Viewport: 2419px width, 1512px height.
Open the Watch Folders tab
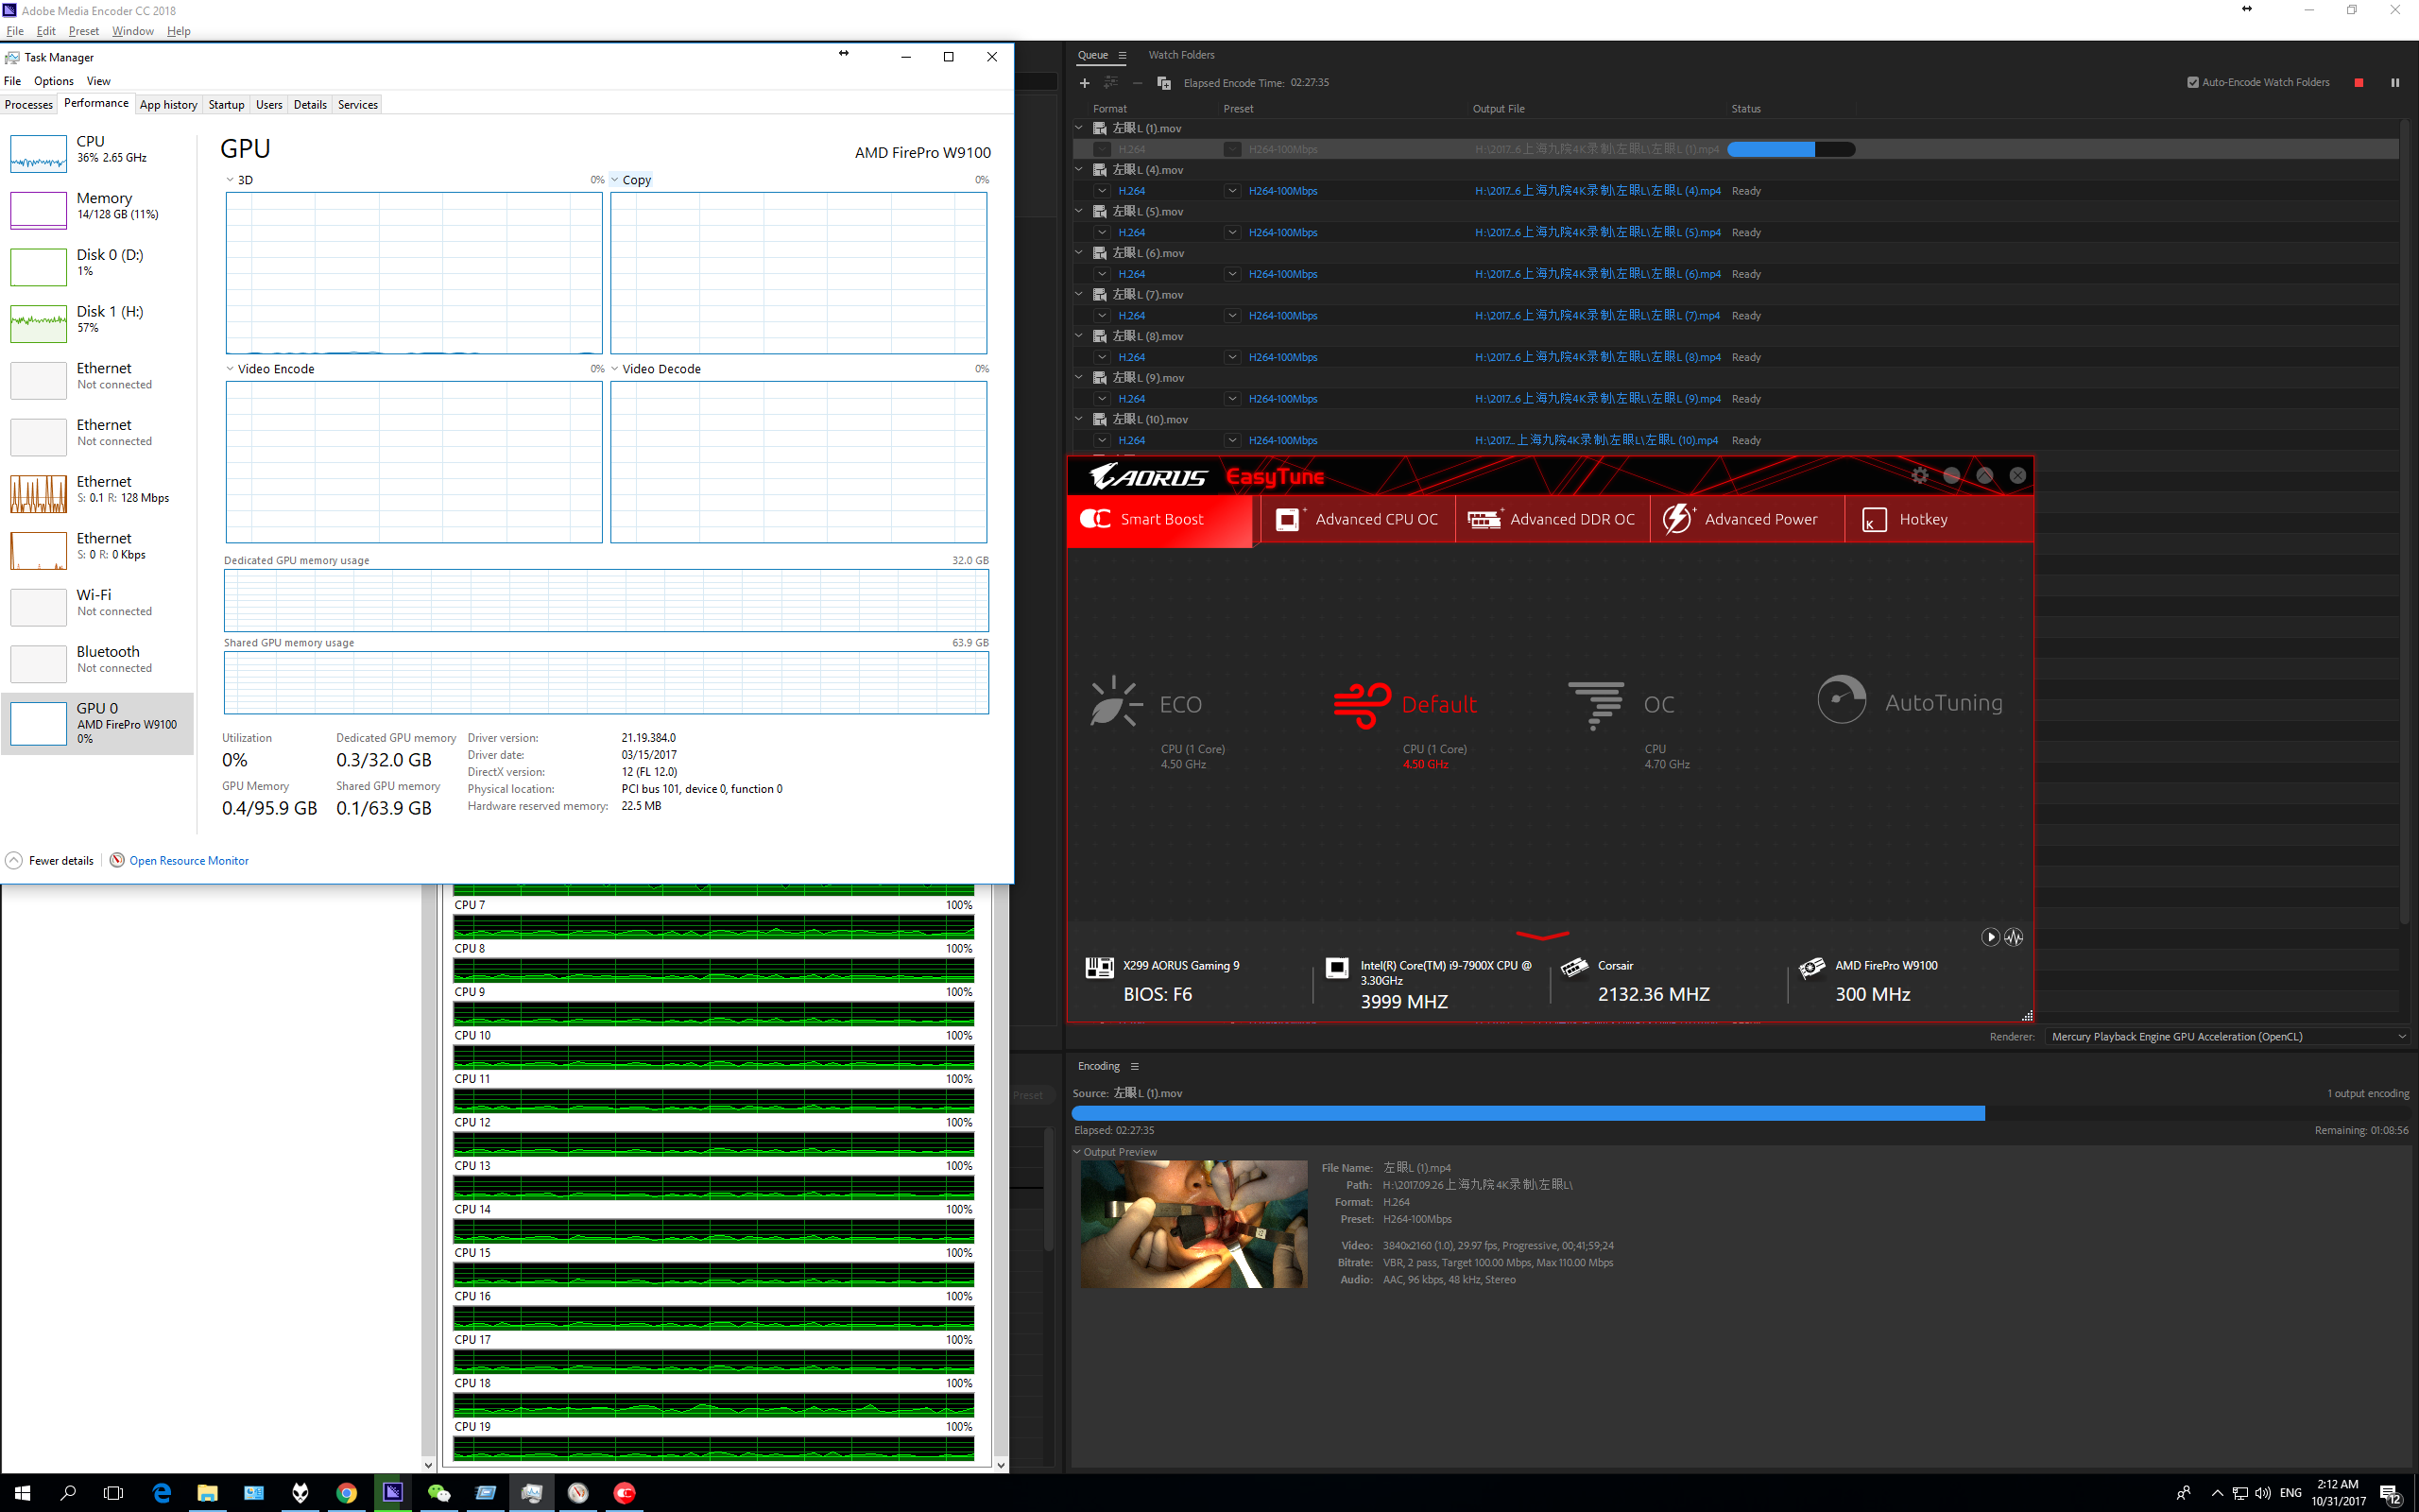(x=1181, y=55)
